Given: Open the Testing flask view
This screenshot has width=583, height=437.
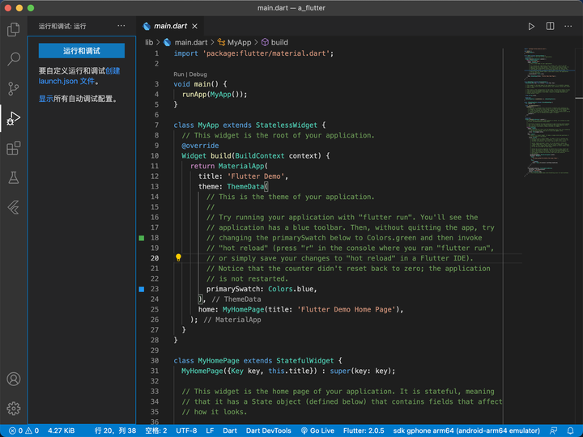Looking at the screenshot, I should click(14, 177).
